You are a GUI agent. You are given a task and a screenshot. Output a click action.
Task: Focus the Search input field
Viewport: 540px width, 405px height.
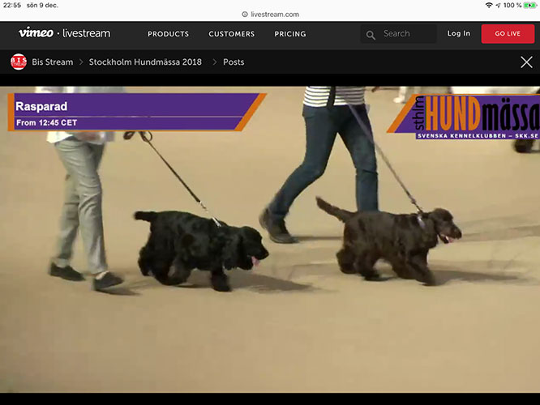398,34
